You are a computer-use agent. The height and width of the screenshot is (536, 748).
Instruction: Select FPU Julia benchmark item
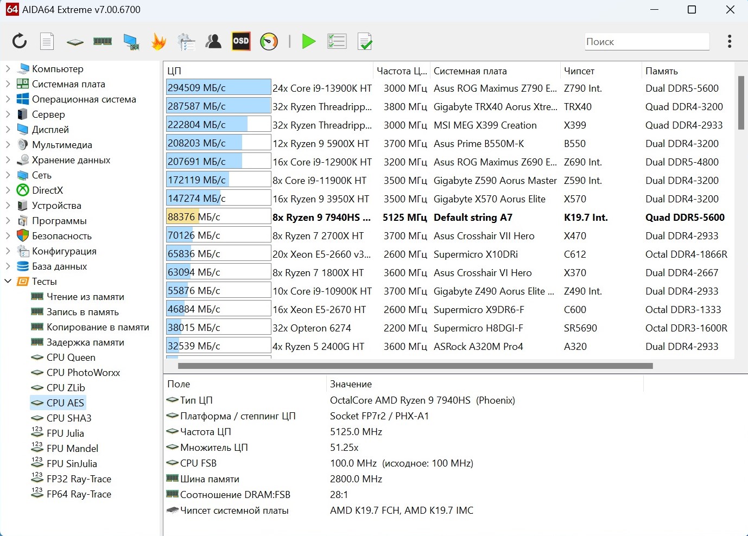coord(65,433)
